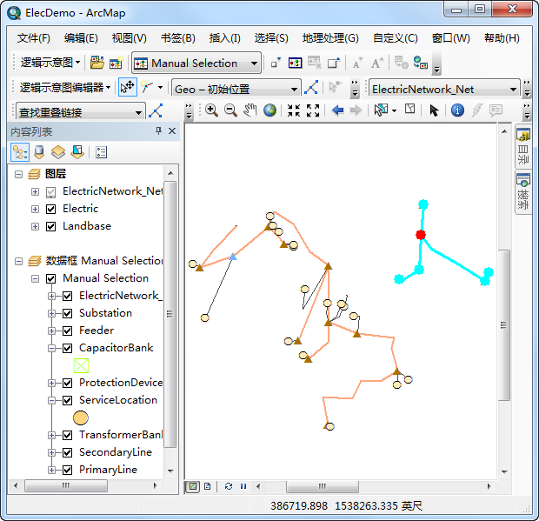Toggle the Substation layer visibility
539x521 pixels.
(67, 313)
